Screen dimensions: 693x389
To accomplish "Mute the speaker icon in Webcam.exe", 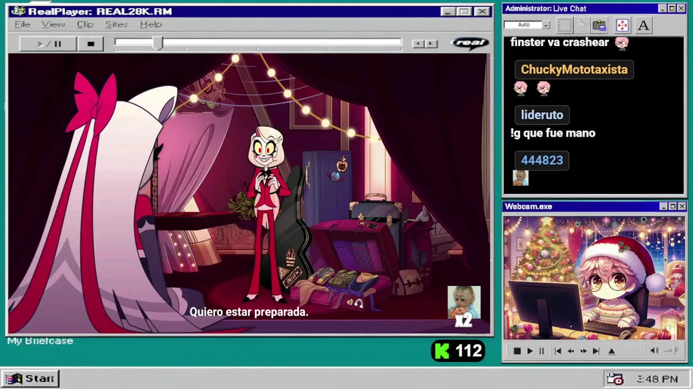I will pos(654,351).
